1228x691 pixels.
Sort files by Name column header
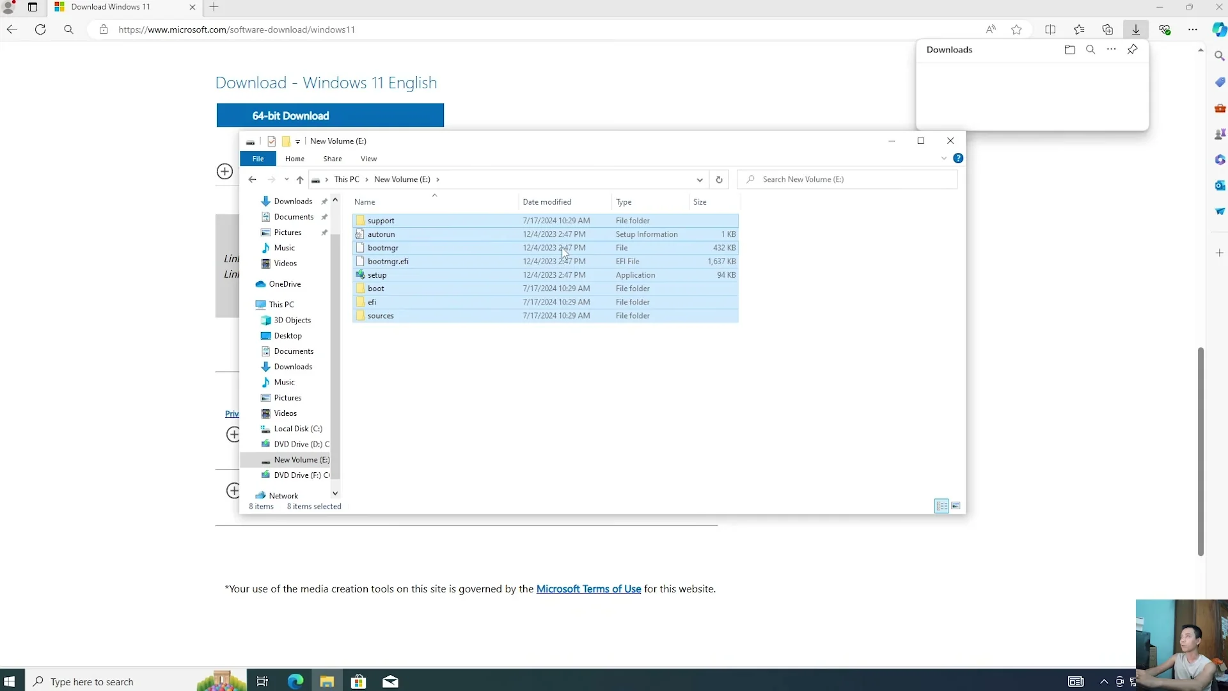[435, 202]
